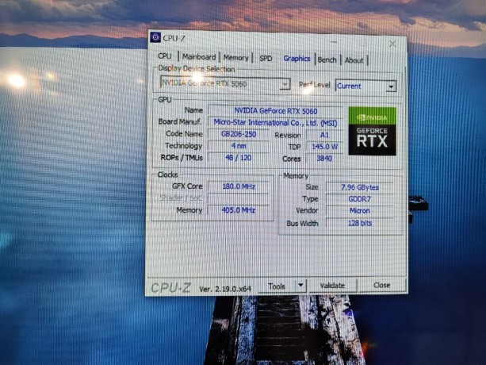
Task: Click the memory Type value GDDR7
Action: (359, 199)
